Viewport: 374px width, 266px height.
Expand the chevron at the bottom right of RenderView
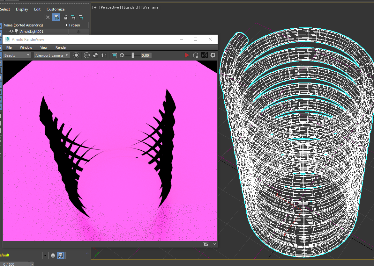pos(214,244)
